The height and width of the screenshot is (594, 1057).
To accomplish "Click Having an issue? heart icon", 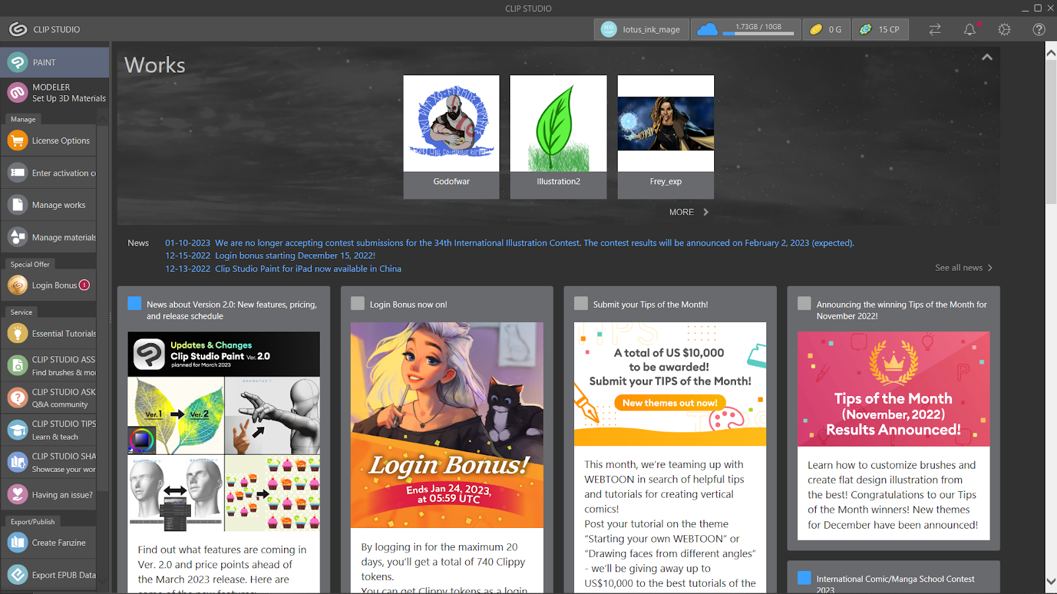I will coord(18,494).
